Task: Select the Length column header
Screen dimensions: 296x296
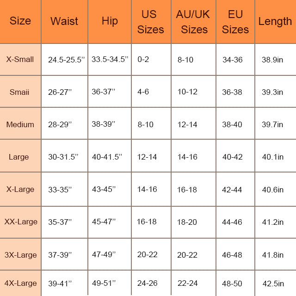Action: tap(275, 21)
